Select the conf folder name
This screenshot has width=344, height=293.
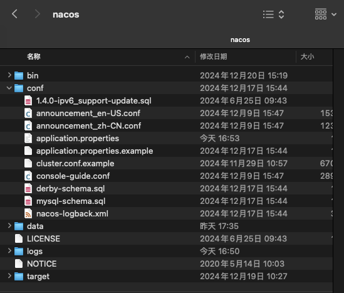point(35,88)
